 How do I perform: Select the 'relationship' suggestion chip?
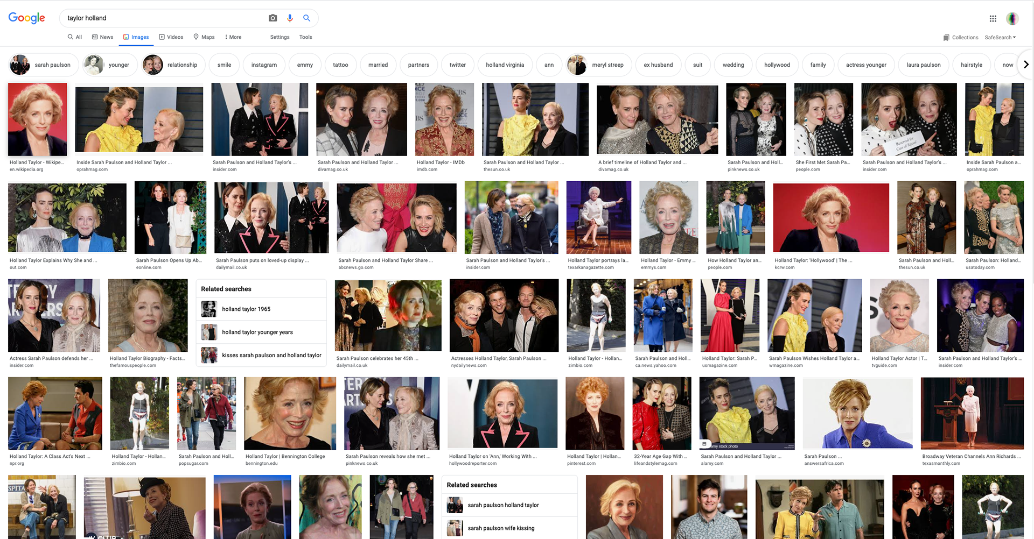(x=173, y=65)
